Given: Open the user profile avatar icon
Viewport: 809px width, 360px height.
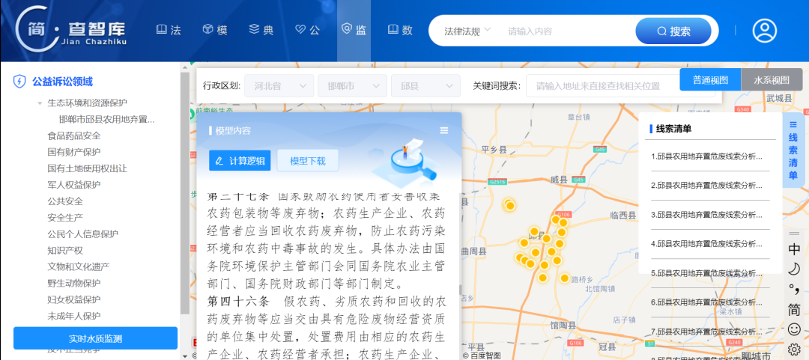Looking at the screenshot, I should [764, 31].
